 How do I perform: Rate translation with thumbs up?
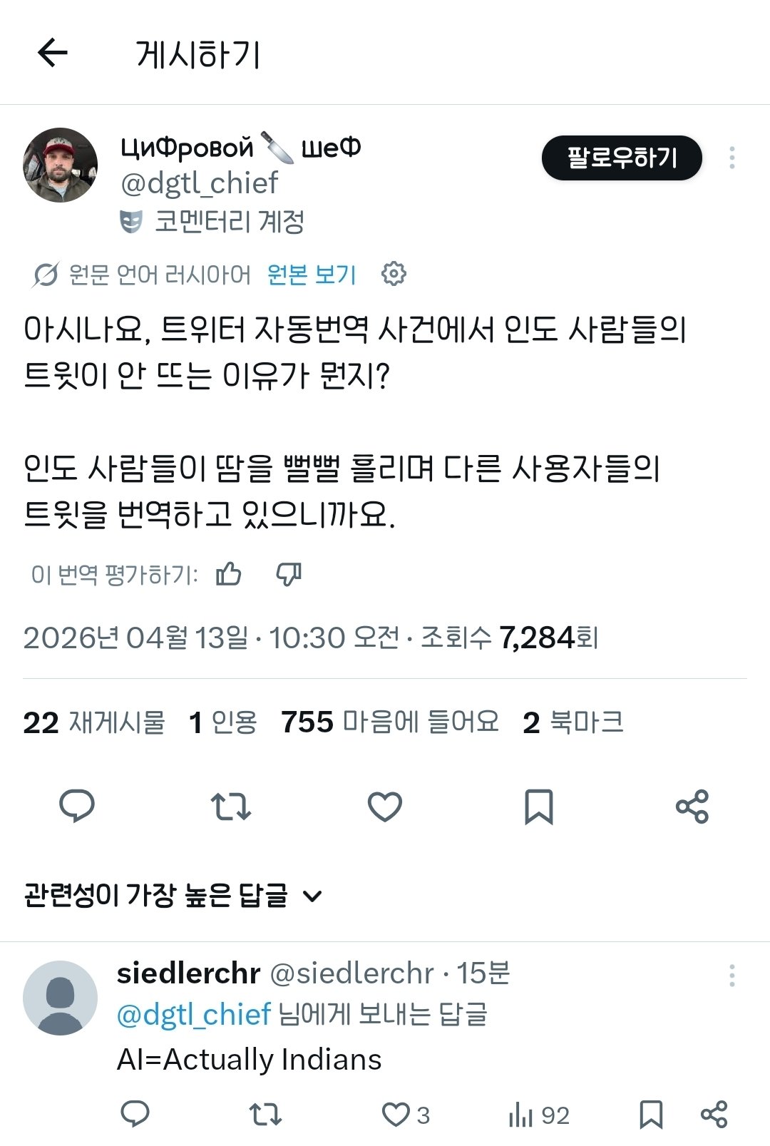click(x=229, y=573)
